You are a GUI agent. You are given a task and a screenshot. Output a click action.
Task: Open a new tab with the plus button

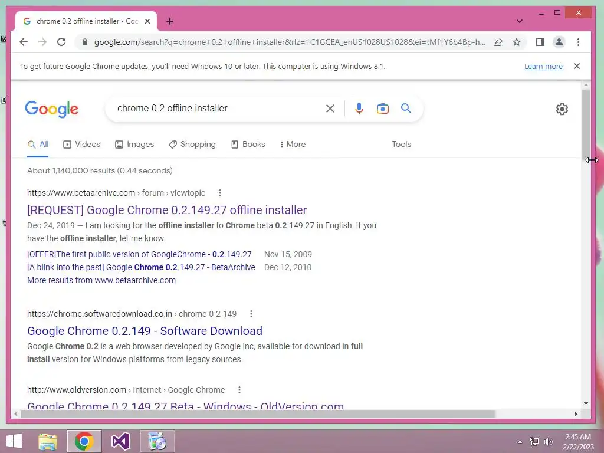click(170, 21)
